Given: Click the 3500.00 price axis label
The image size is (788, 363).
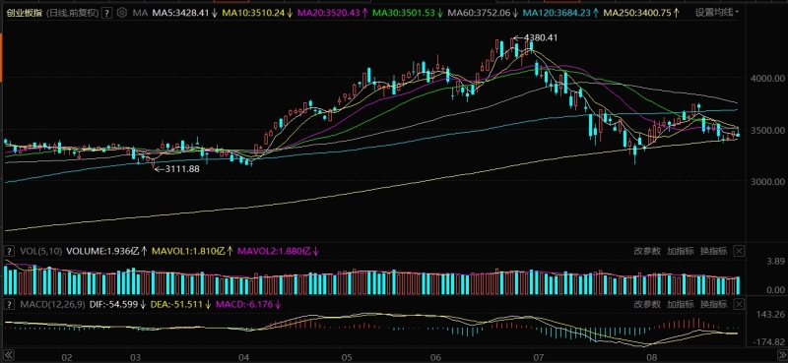Looking at the screenshot, I should click(766, 130).
